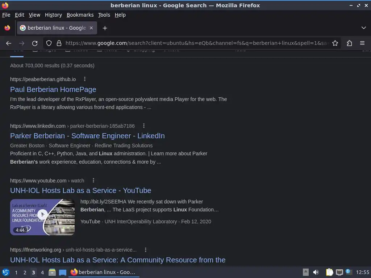Viewport: 371px width, 278px height.
Task: Open the View menu
Action: [x=34, y=15]
